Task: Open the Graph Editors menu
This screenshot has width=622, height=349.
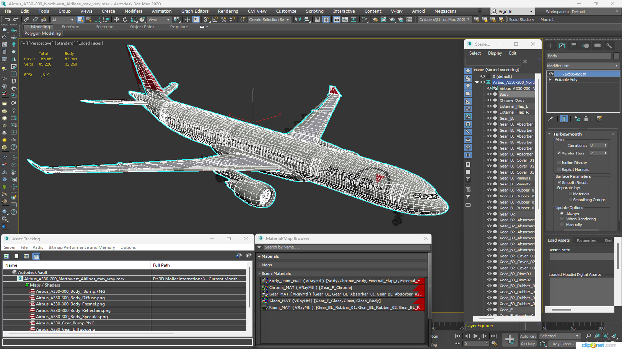Action: click(195, 11)
